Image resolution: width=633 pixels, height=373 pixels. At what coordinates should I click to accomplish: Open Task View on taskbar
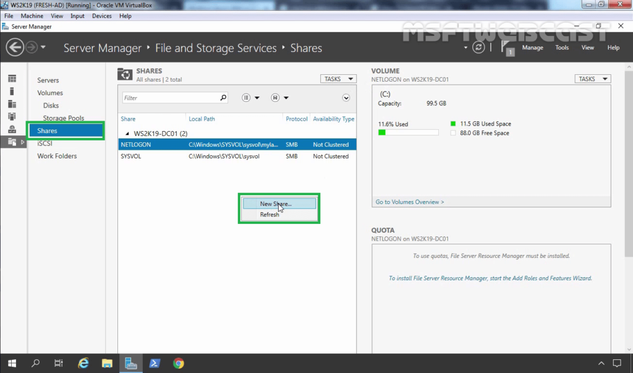click(x=59, y=363)
